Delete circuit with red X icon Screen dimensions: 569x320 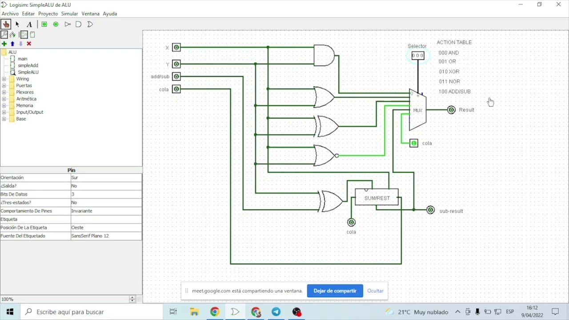29,44
